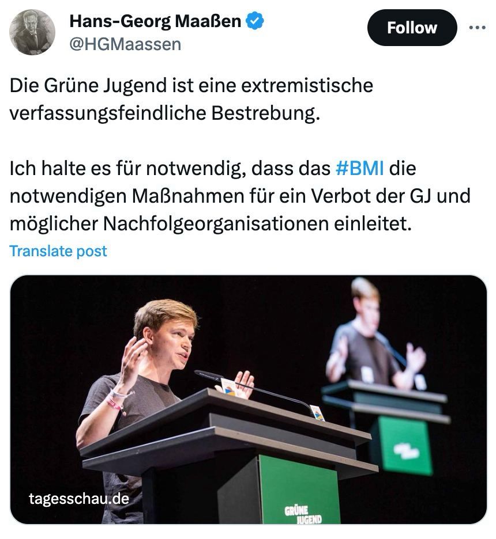The image size is (496, 539).
Task: Open the @HGMaassen handle link
Action: coord(125,44)
